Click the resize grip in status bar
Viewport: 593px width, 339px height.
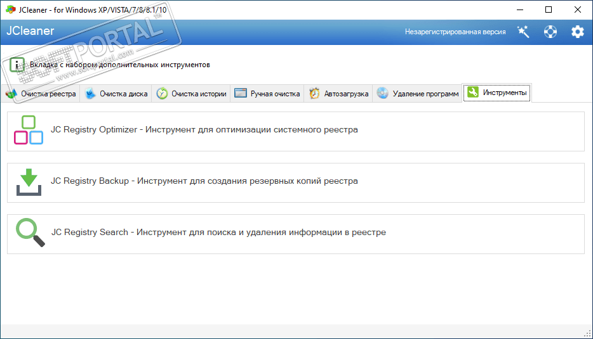click(587, 333)
